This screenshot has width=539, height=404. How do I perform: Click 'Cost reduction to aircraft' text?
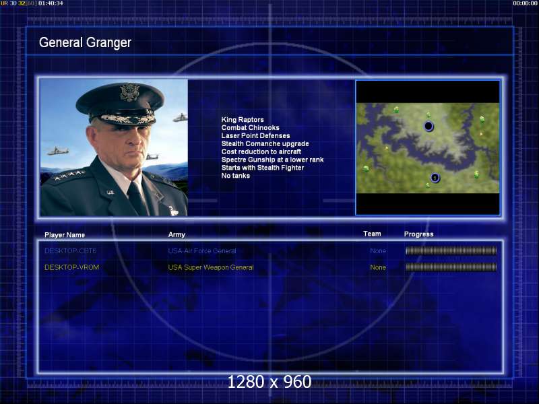[x=261, y=151]
